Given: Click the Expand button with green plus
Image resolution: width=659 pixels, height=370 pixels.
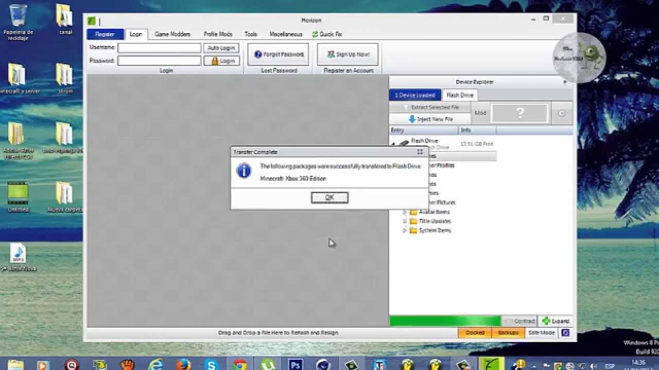Looking at the screenshot, I should tap(556, 321).
